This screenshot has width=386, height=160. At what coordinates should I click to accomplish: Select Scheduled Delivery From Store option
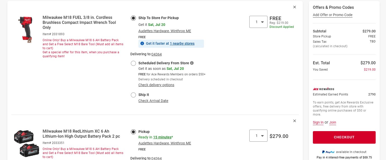pos(133,63)
